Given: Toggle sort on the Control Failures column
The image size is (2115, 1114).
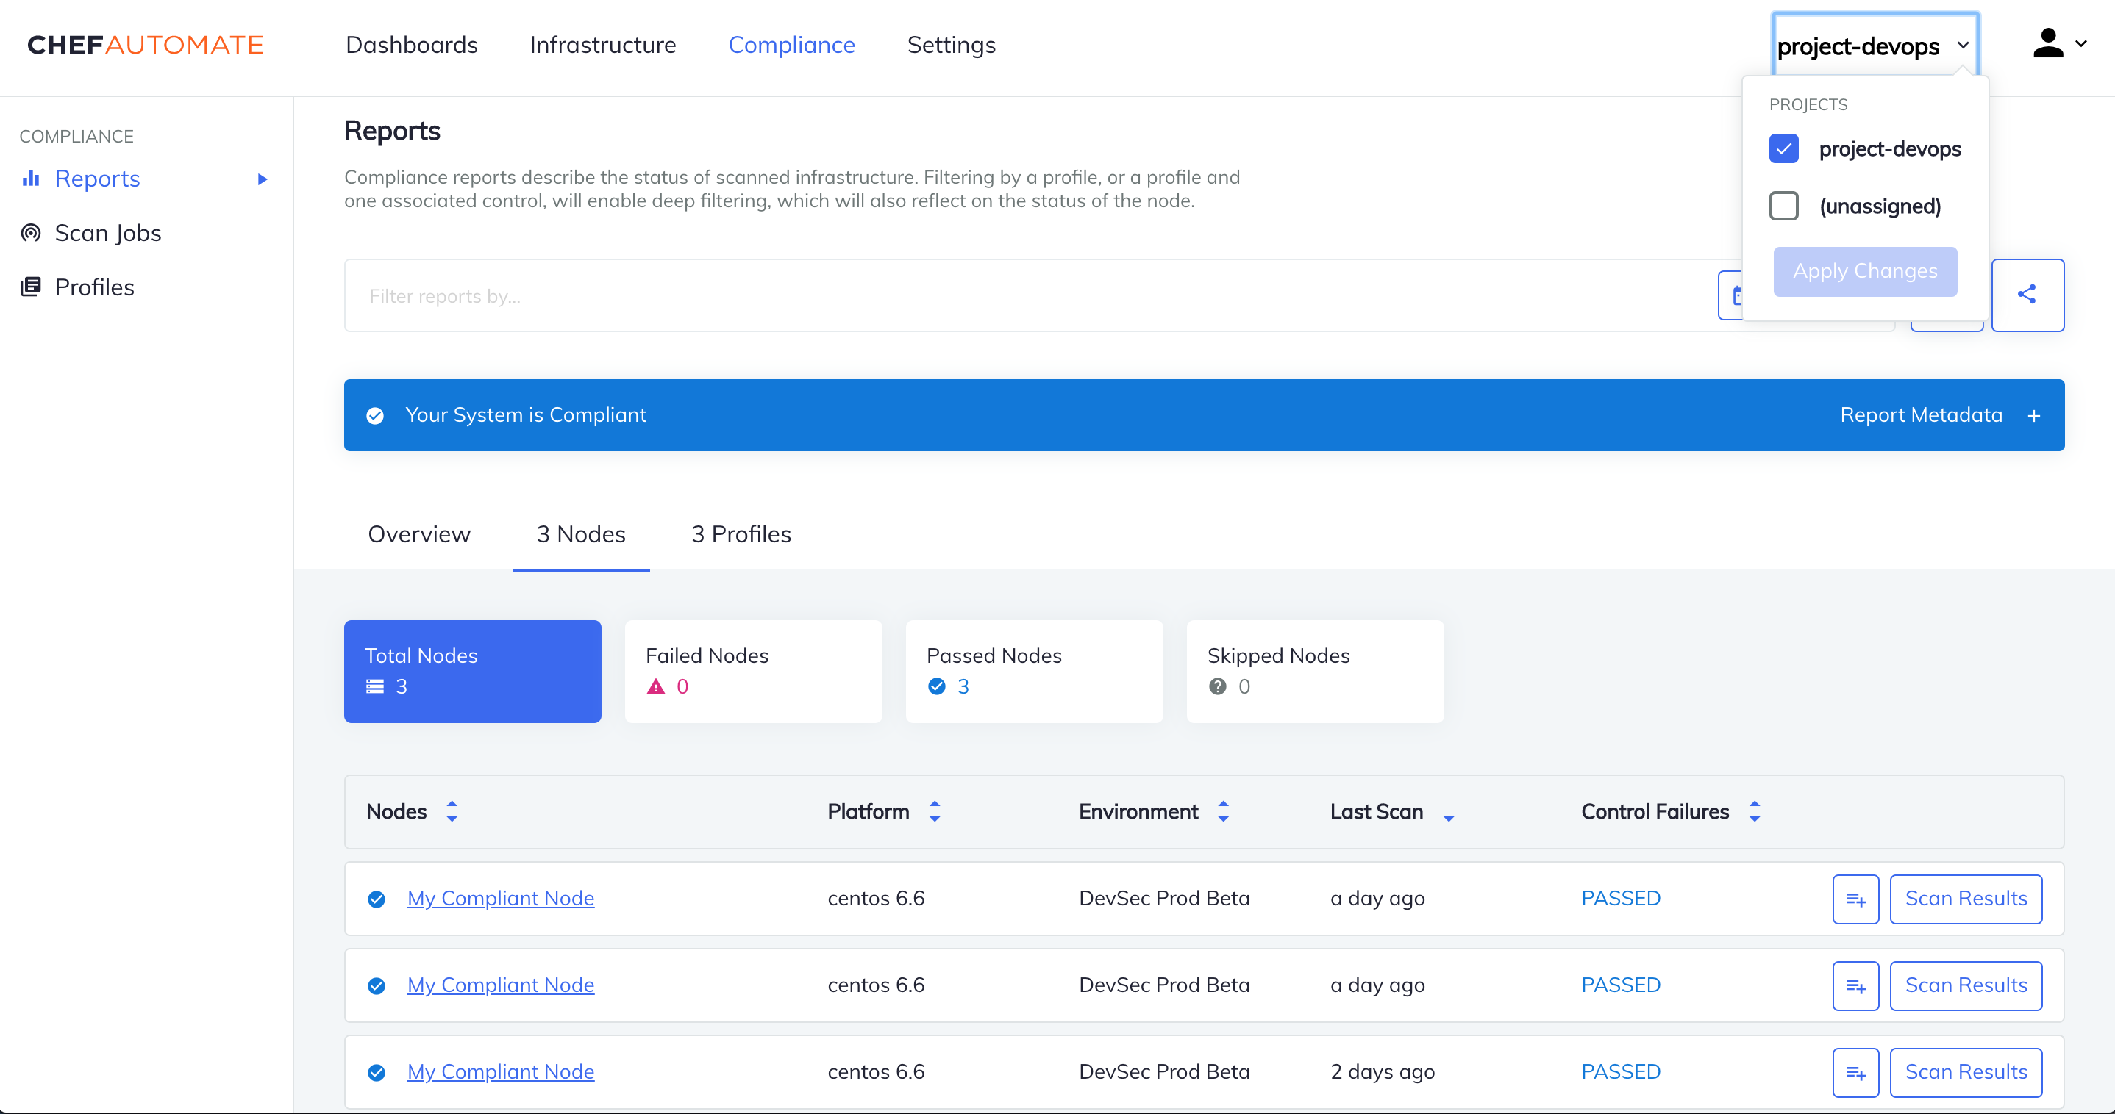Looking at the screenshot, I should pos(1754,811).
